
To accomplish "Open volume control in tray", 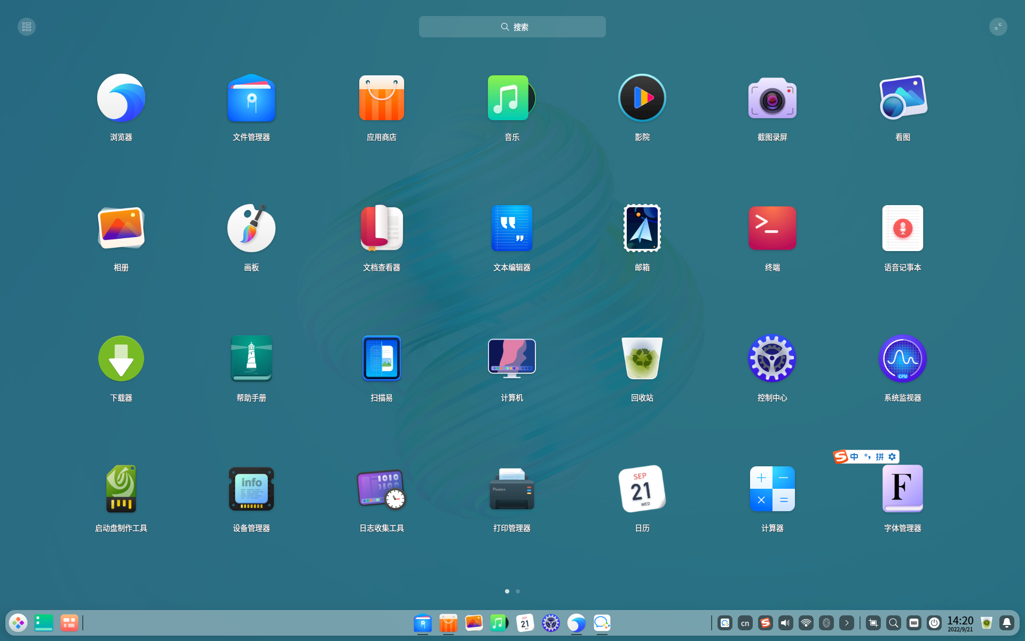I will 786,623.
